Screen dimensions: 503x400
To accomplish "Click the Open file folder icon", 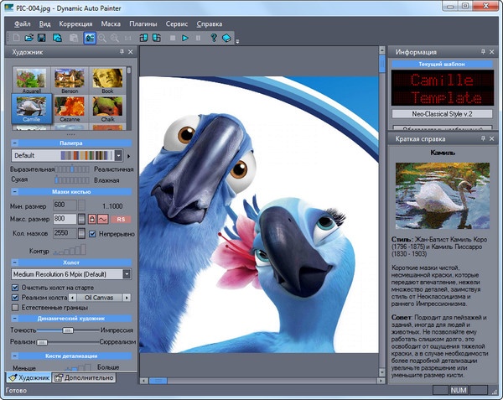I will click(29, 39).
